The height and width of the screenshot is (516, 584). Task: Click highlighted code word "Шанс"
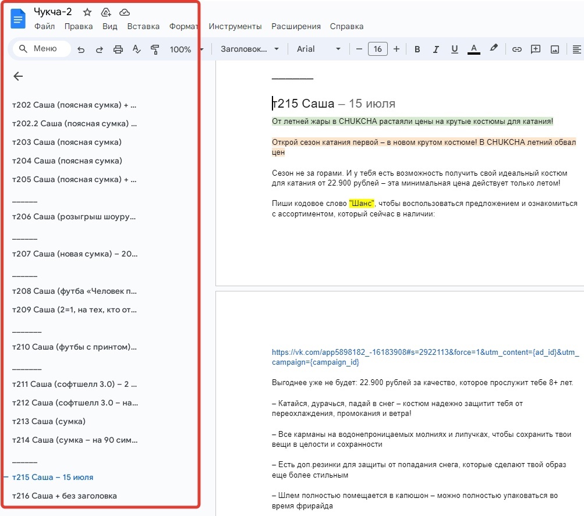(x=361, y=204)
